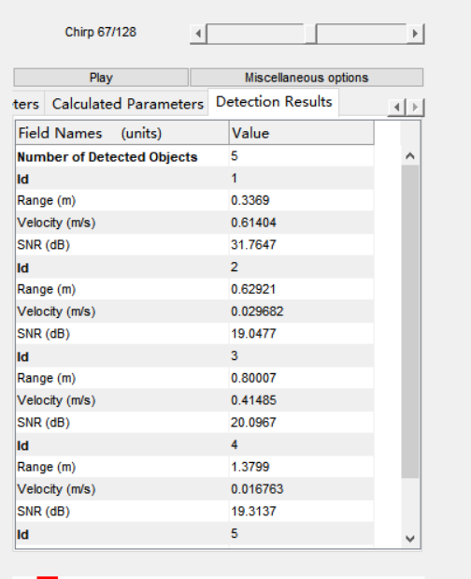Click tab strip scroll-left arrow
This screenshot has height=579, width=471.
(397, 107)
